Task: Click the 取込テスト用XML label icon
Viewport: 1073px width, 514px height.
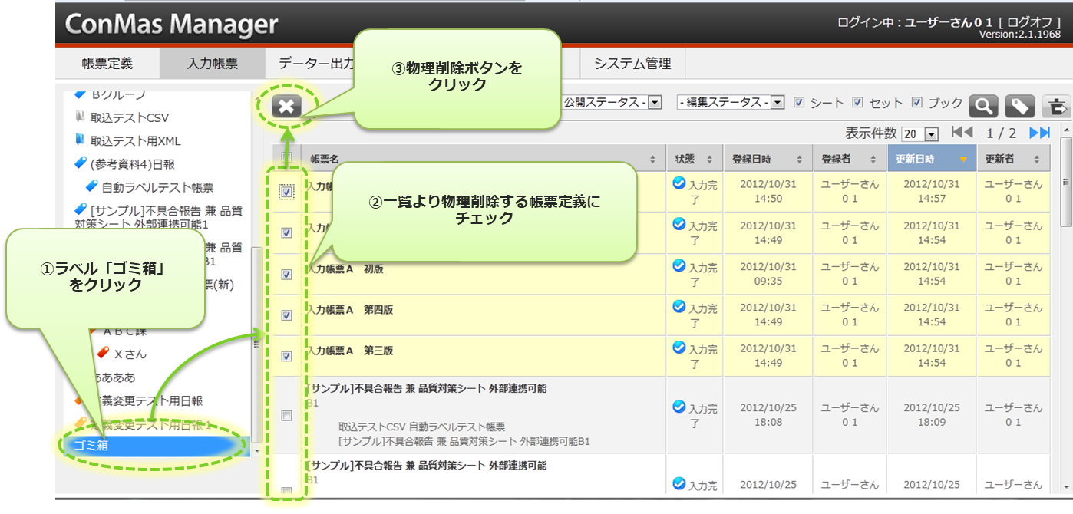Action: tap(79, 140)
